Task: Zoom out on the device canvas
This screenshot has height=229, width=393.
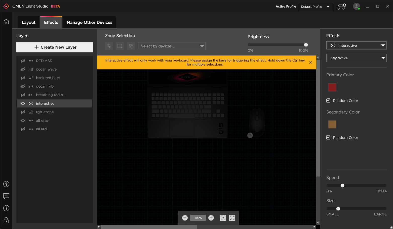Action: pos(211,218)
